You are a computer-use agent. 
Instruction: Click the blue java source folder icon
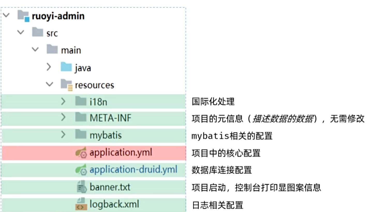66,67
